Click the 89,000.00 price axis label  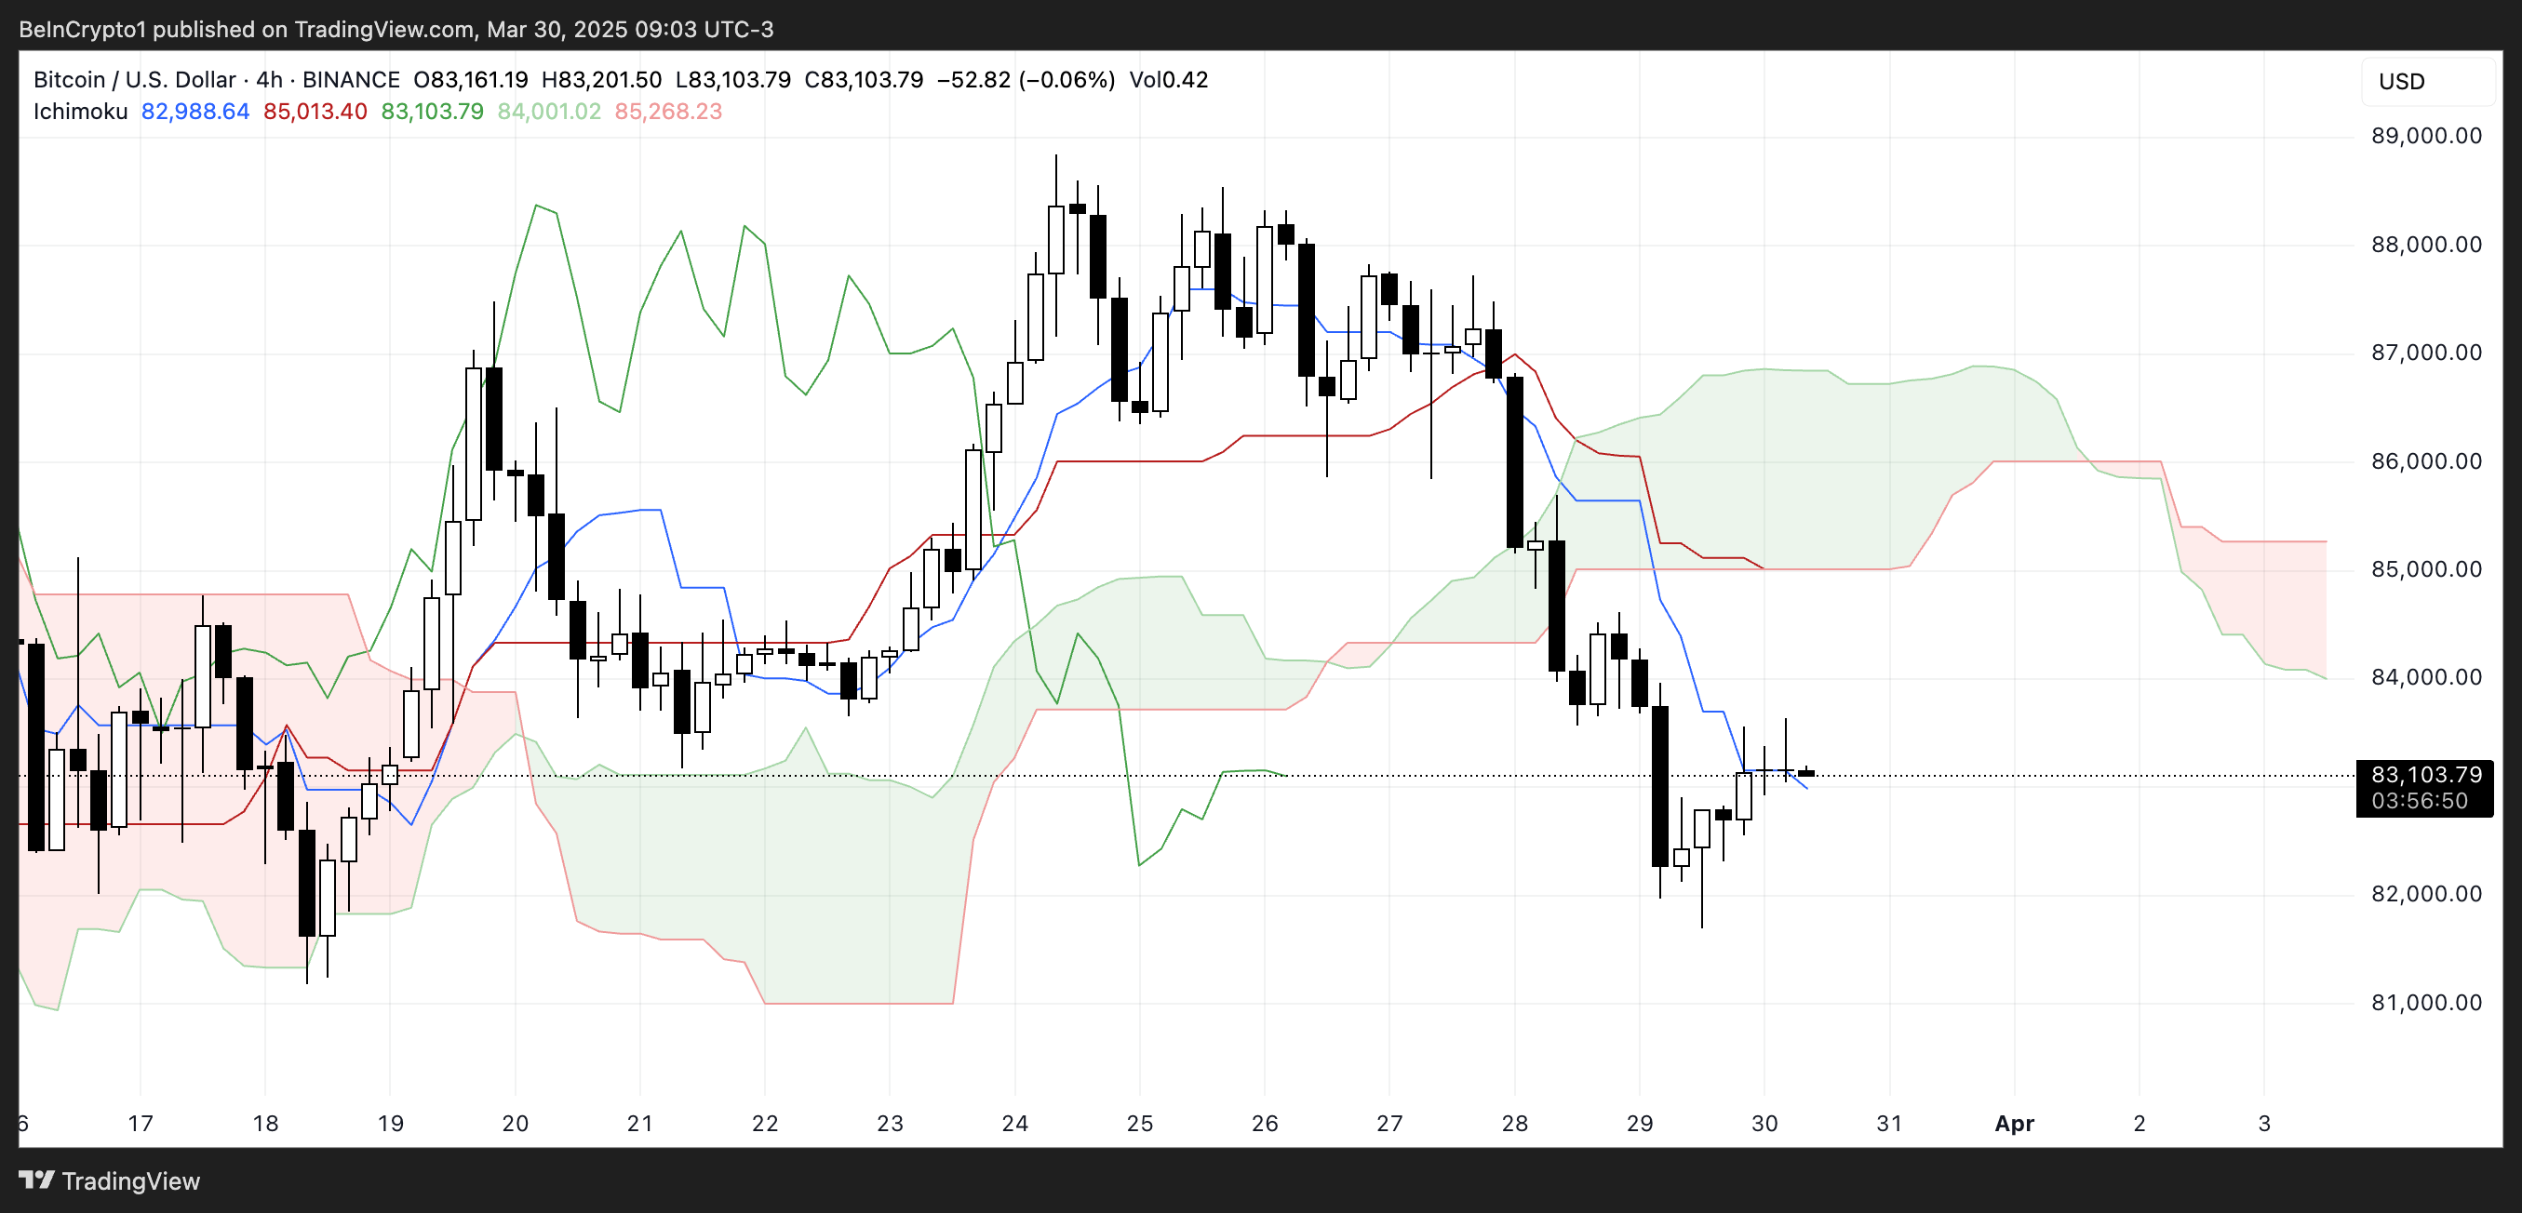click(x=2425, y=136)
